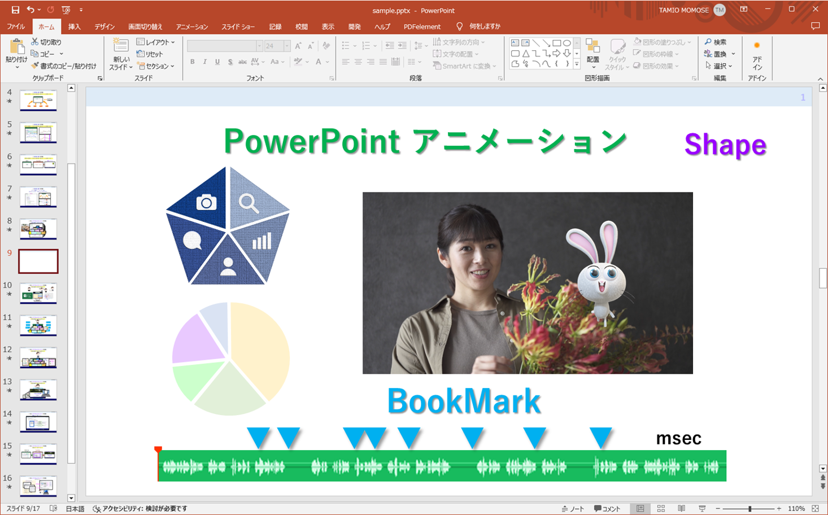This screenshot has height=515, width=828.
Task: Clear all formatting eraser icon
Action: tap(326, 46)
